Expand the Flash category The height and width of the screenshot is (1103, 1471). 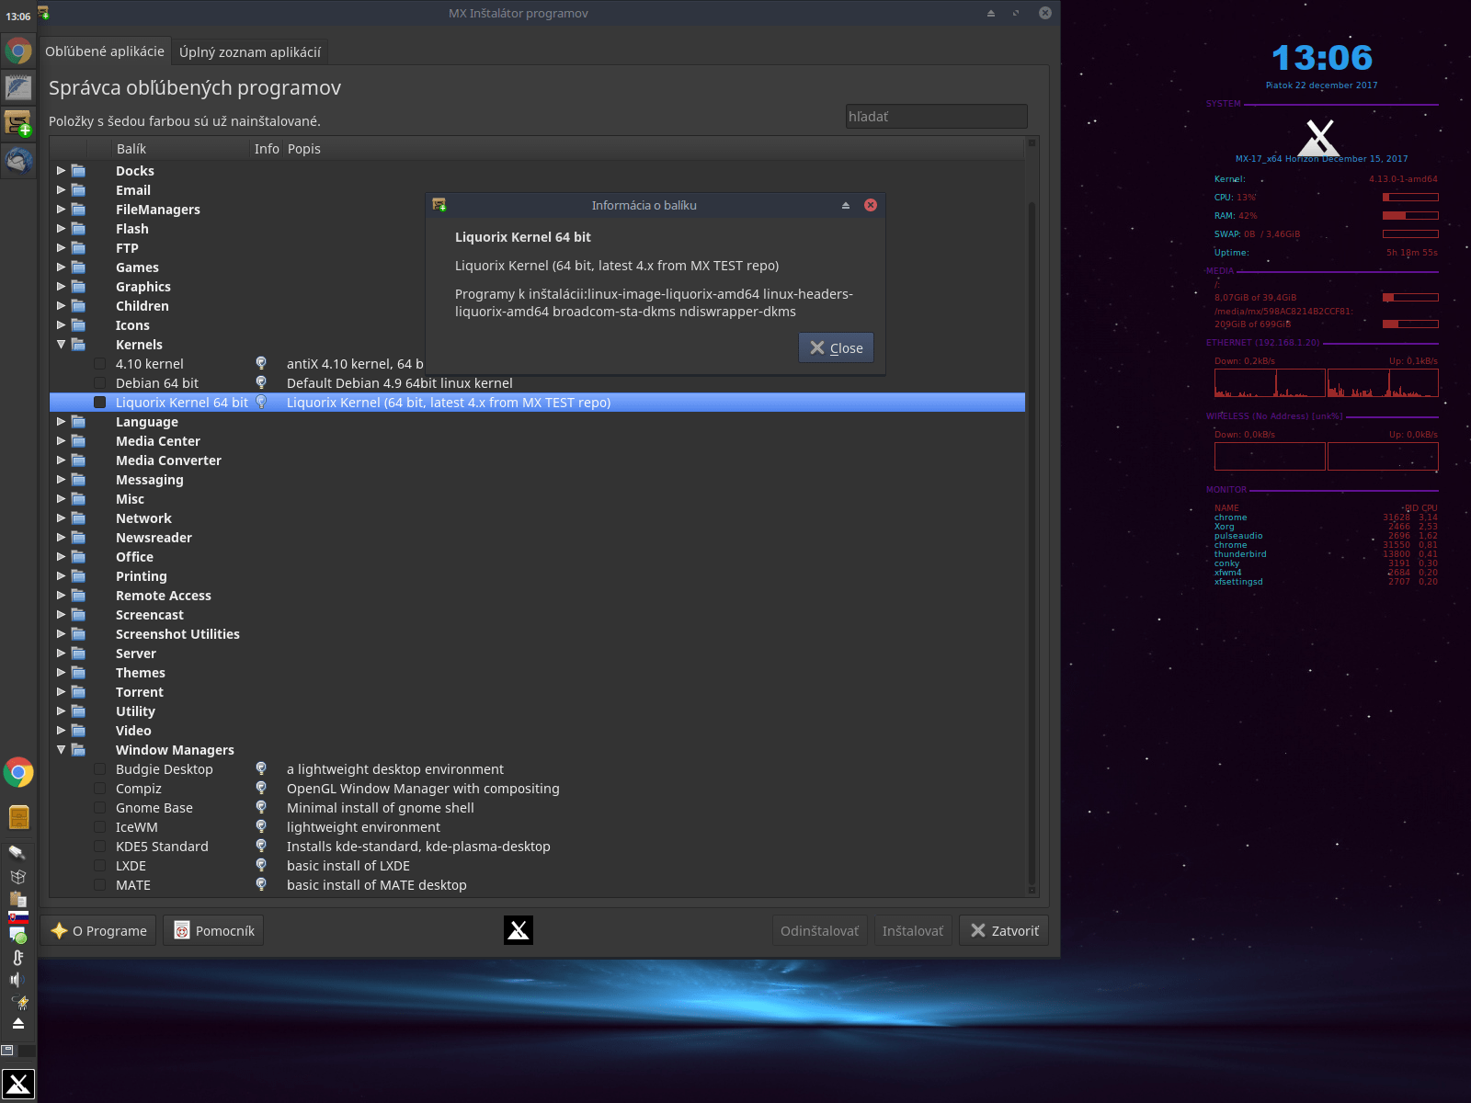pyautogui.click(x=62, y=228)
